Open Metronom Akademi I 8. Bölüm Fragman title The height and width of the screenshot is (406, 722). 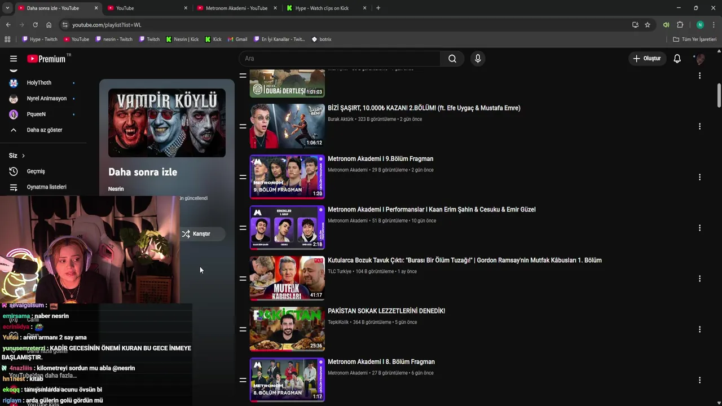(x=381, y=361)
